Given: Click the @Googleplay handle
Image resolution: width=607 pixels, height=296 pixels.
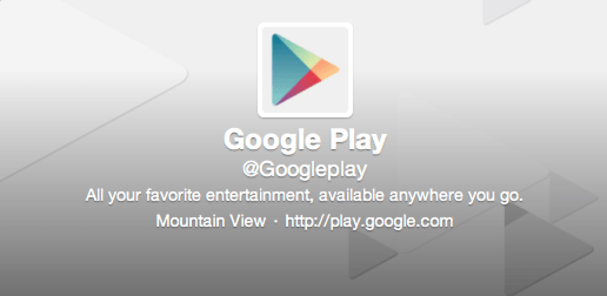Looking at the screenshot, I should click(x=305, y=170).
